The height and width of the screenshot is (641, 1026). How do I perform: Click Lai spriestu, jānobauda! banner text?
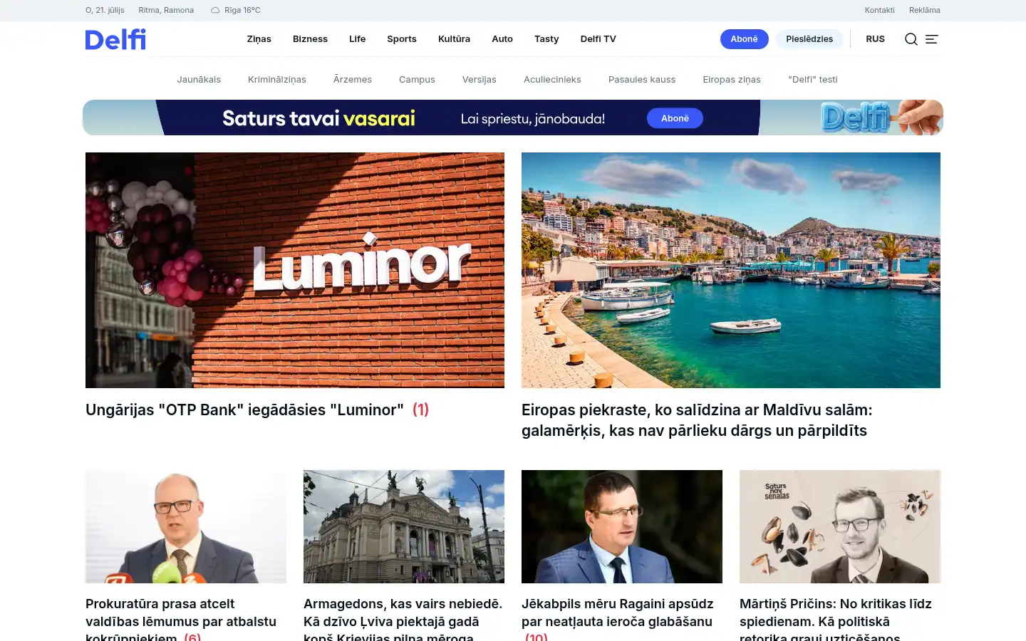pyautogui.click(x=533, y=119)
